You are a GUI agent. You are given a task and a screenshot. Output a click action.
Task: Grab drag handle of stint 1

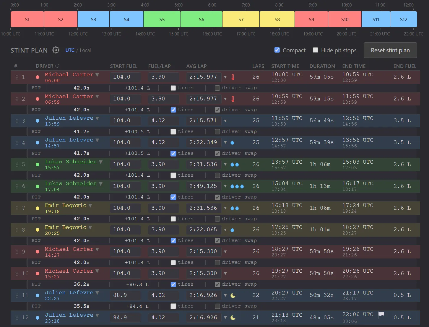tap(17, 77)
